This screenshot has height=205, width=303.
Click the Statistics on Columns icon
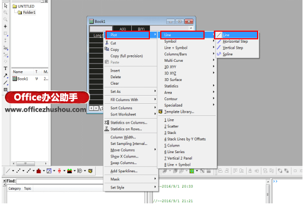[x=107, y=122]
